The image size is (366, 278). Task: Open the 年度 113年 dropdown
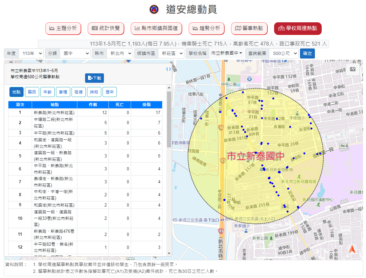point(31,53)
